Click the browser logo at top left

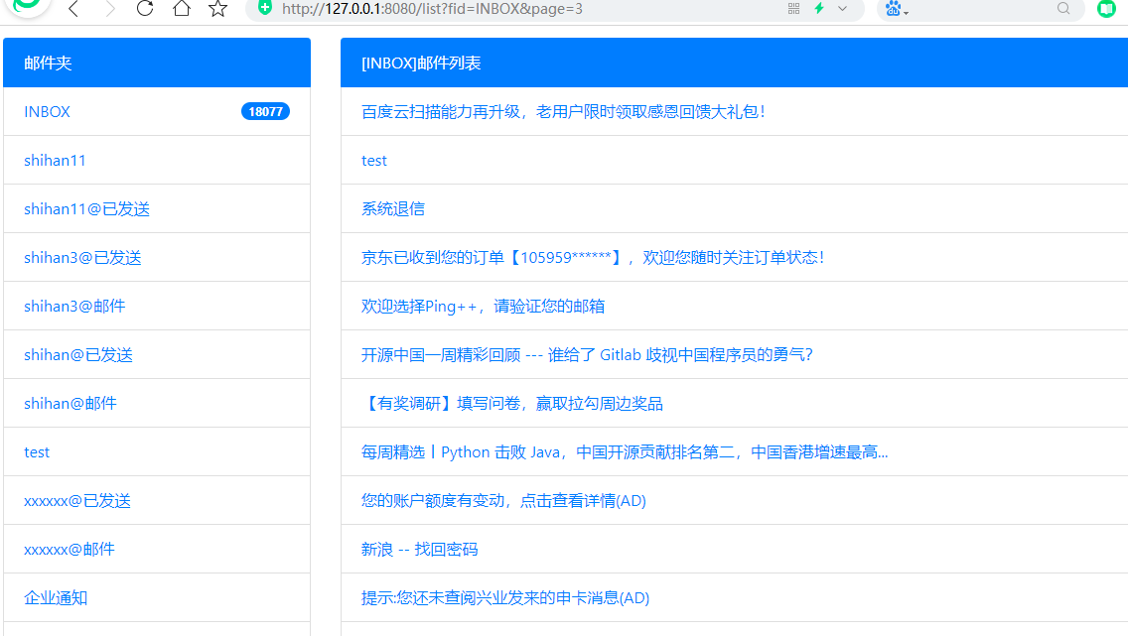[28, 6]
